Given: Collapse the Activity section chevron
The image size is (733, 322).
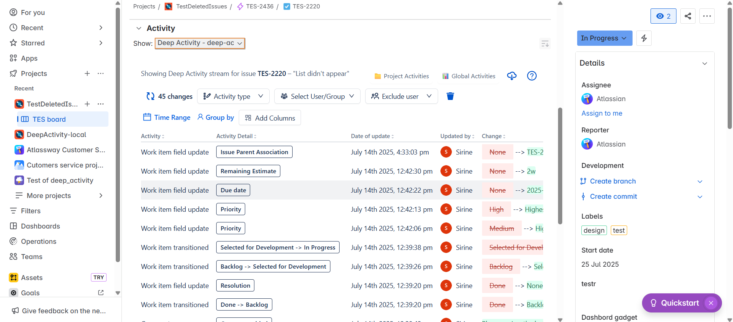Looking at the screenshot, I should click(139, 28).
